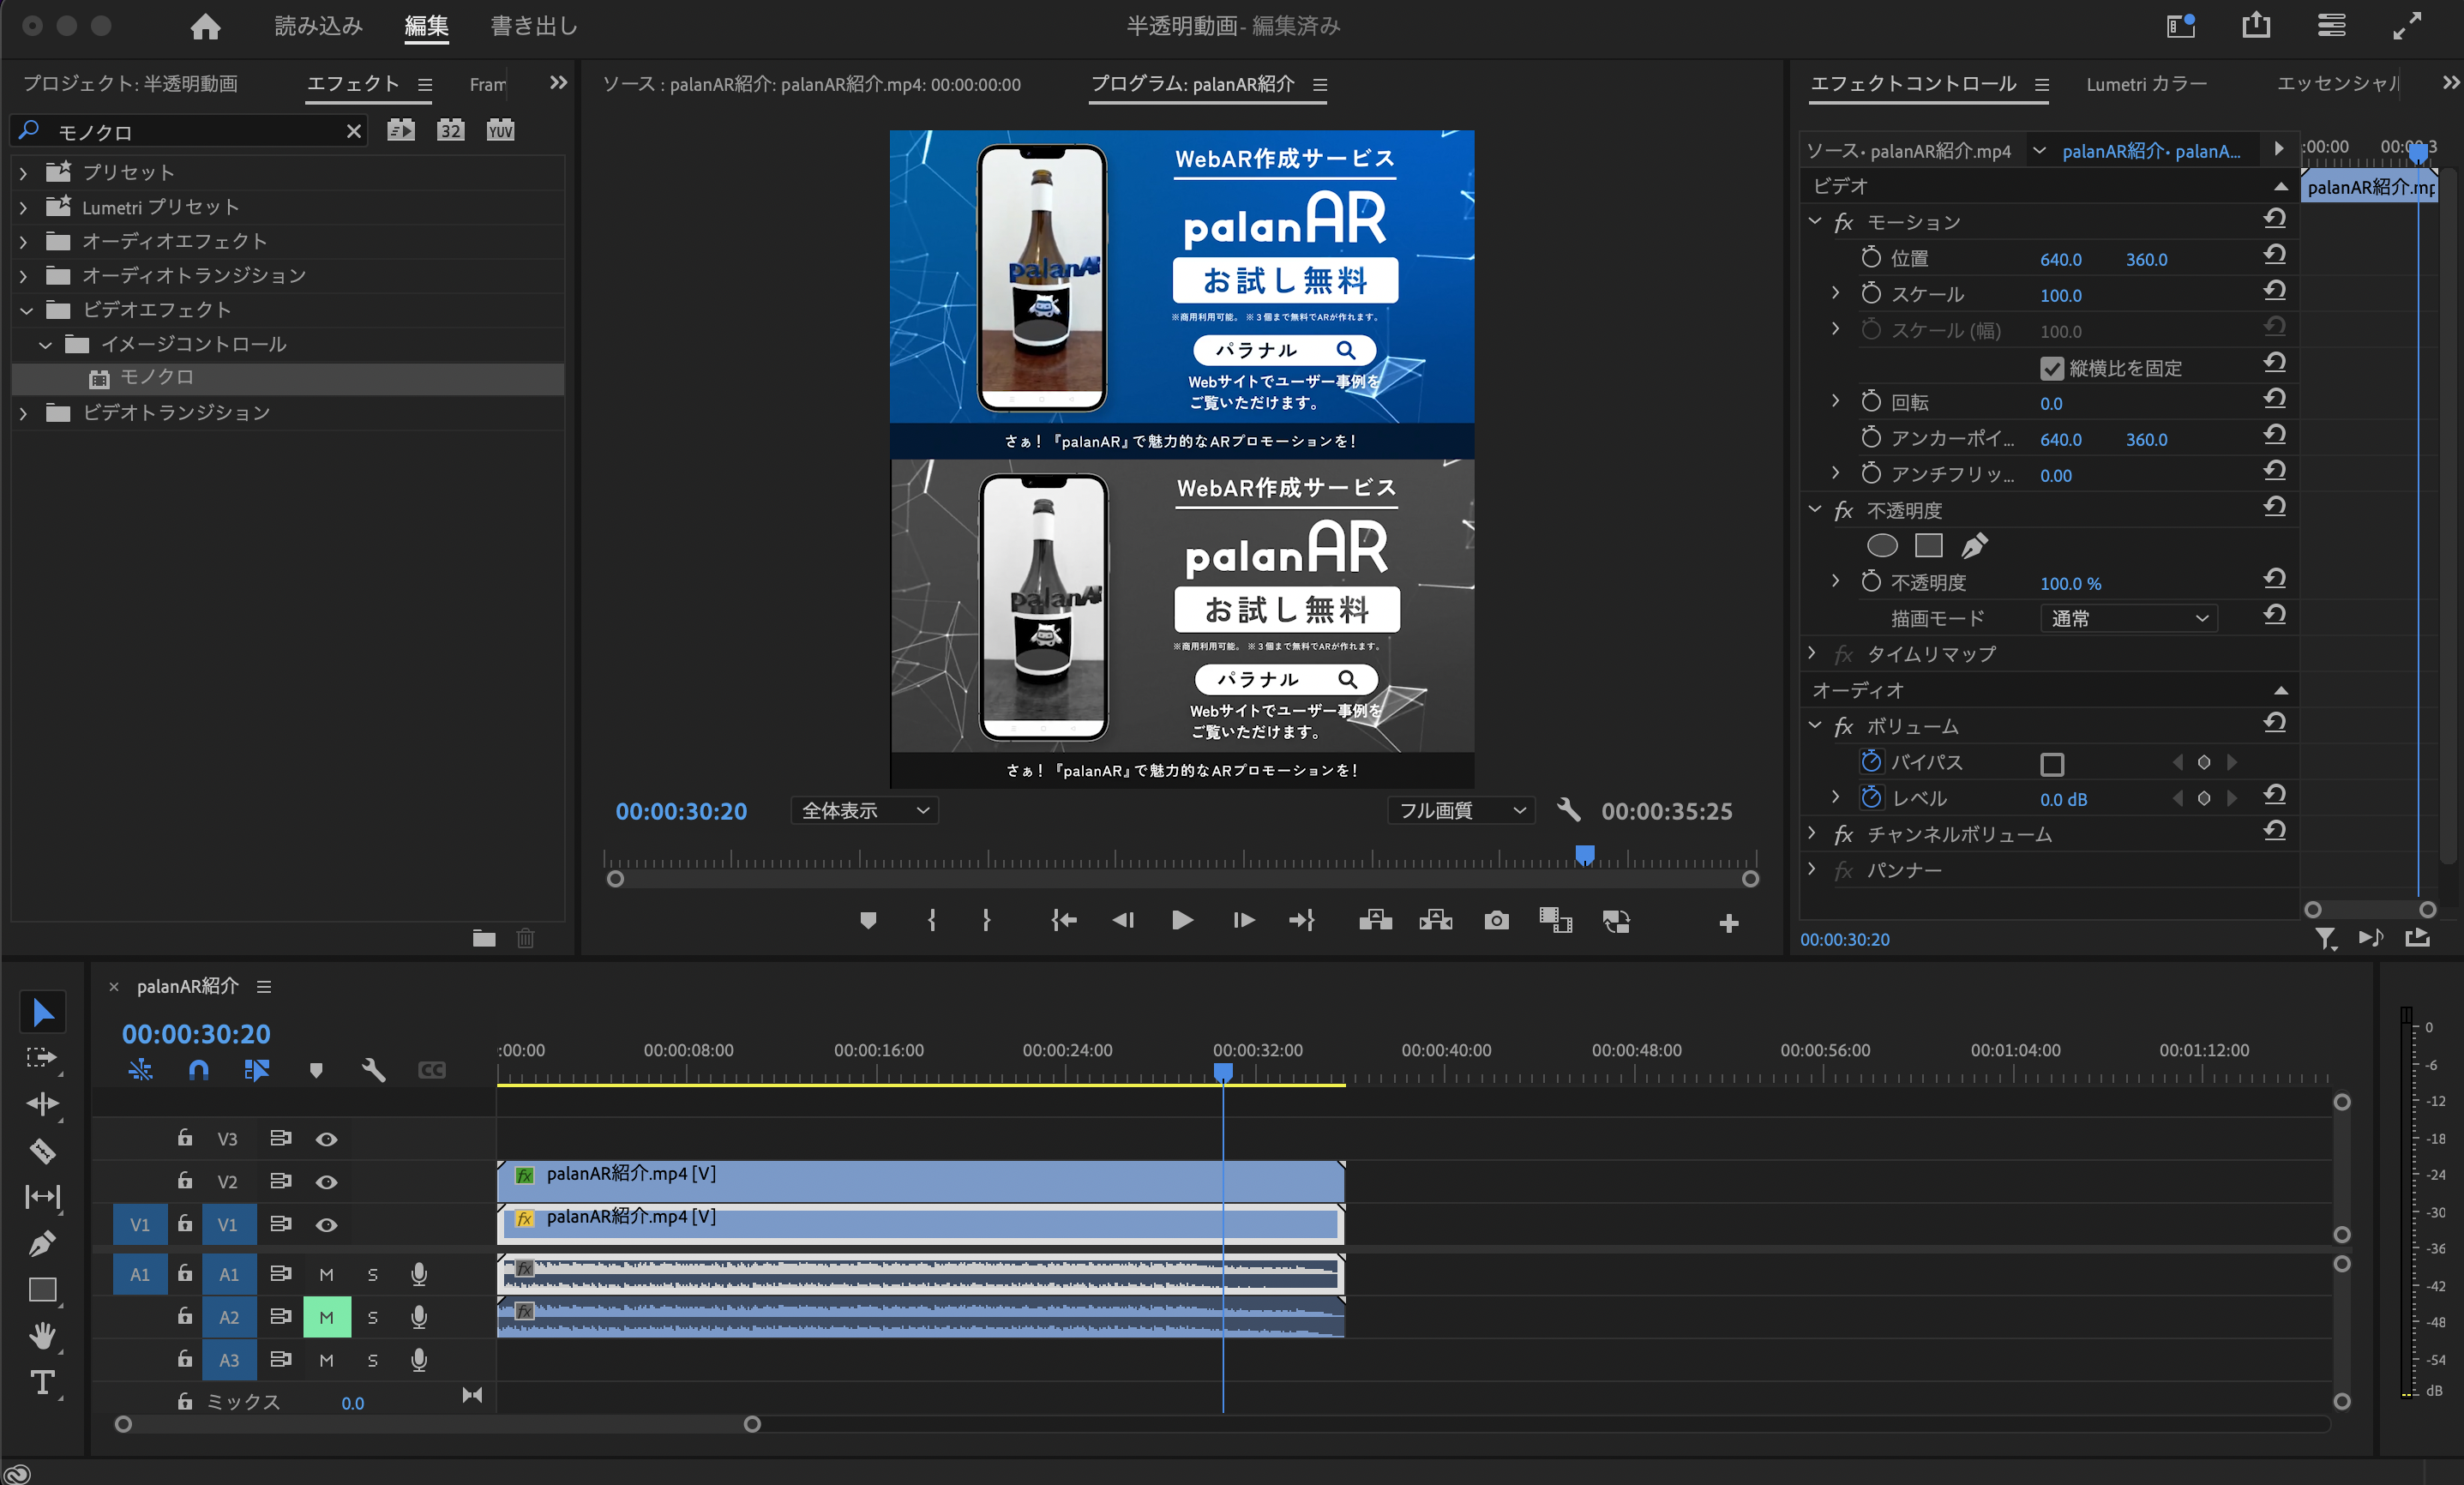Viewport: 2464px width, 1485px height.
Task: Click the Export Frame camera icon
Action: 1496,921
